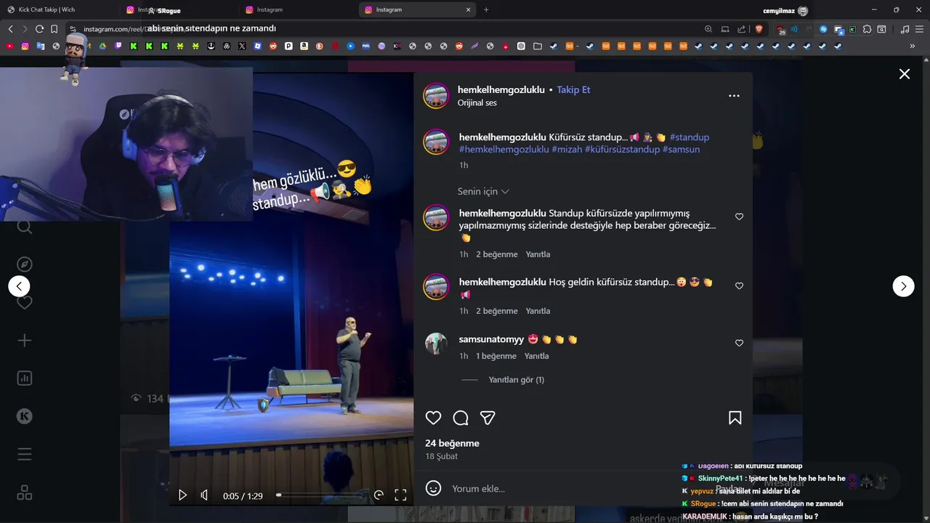This screenshot has height=523, width=930.
Task: Enter fullscreen on the video player
Action: point(400,495)
